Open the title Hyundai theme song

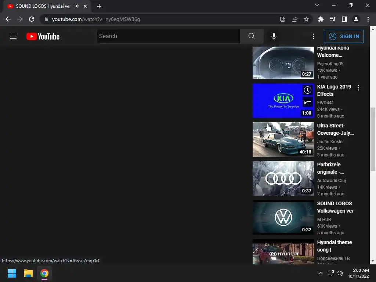point(334,246)
